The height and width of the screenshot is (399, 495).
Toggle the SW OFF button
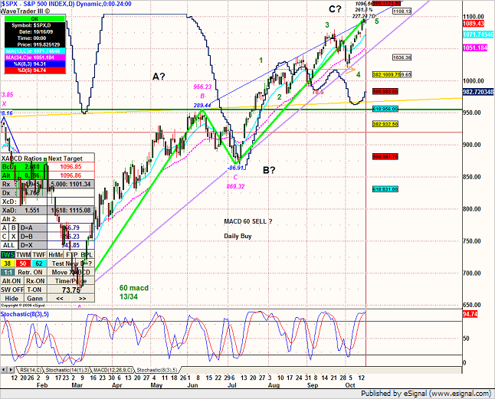12,289
